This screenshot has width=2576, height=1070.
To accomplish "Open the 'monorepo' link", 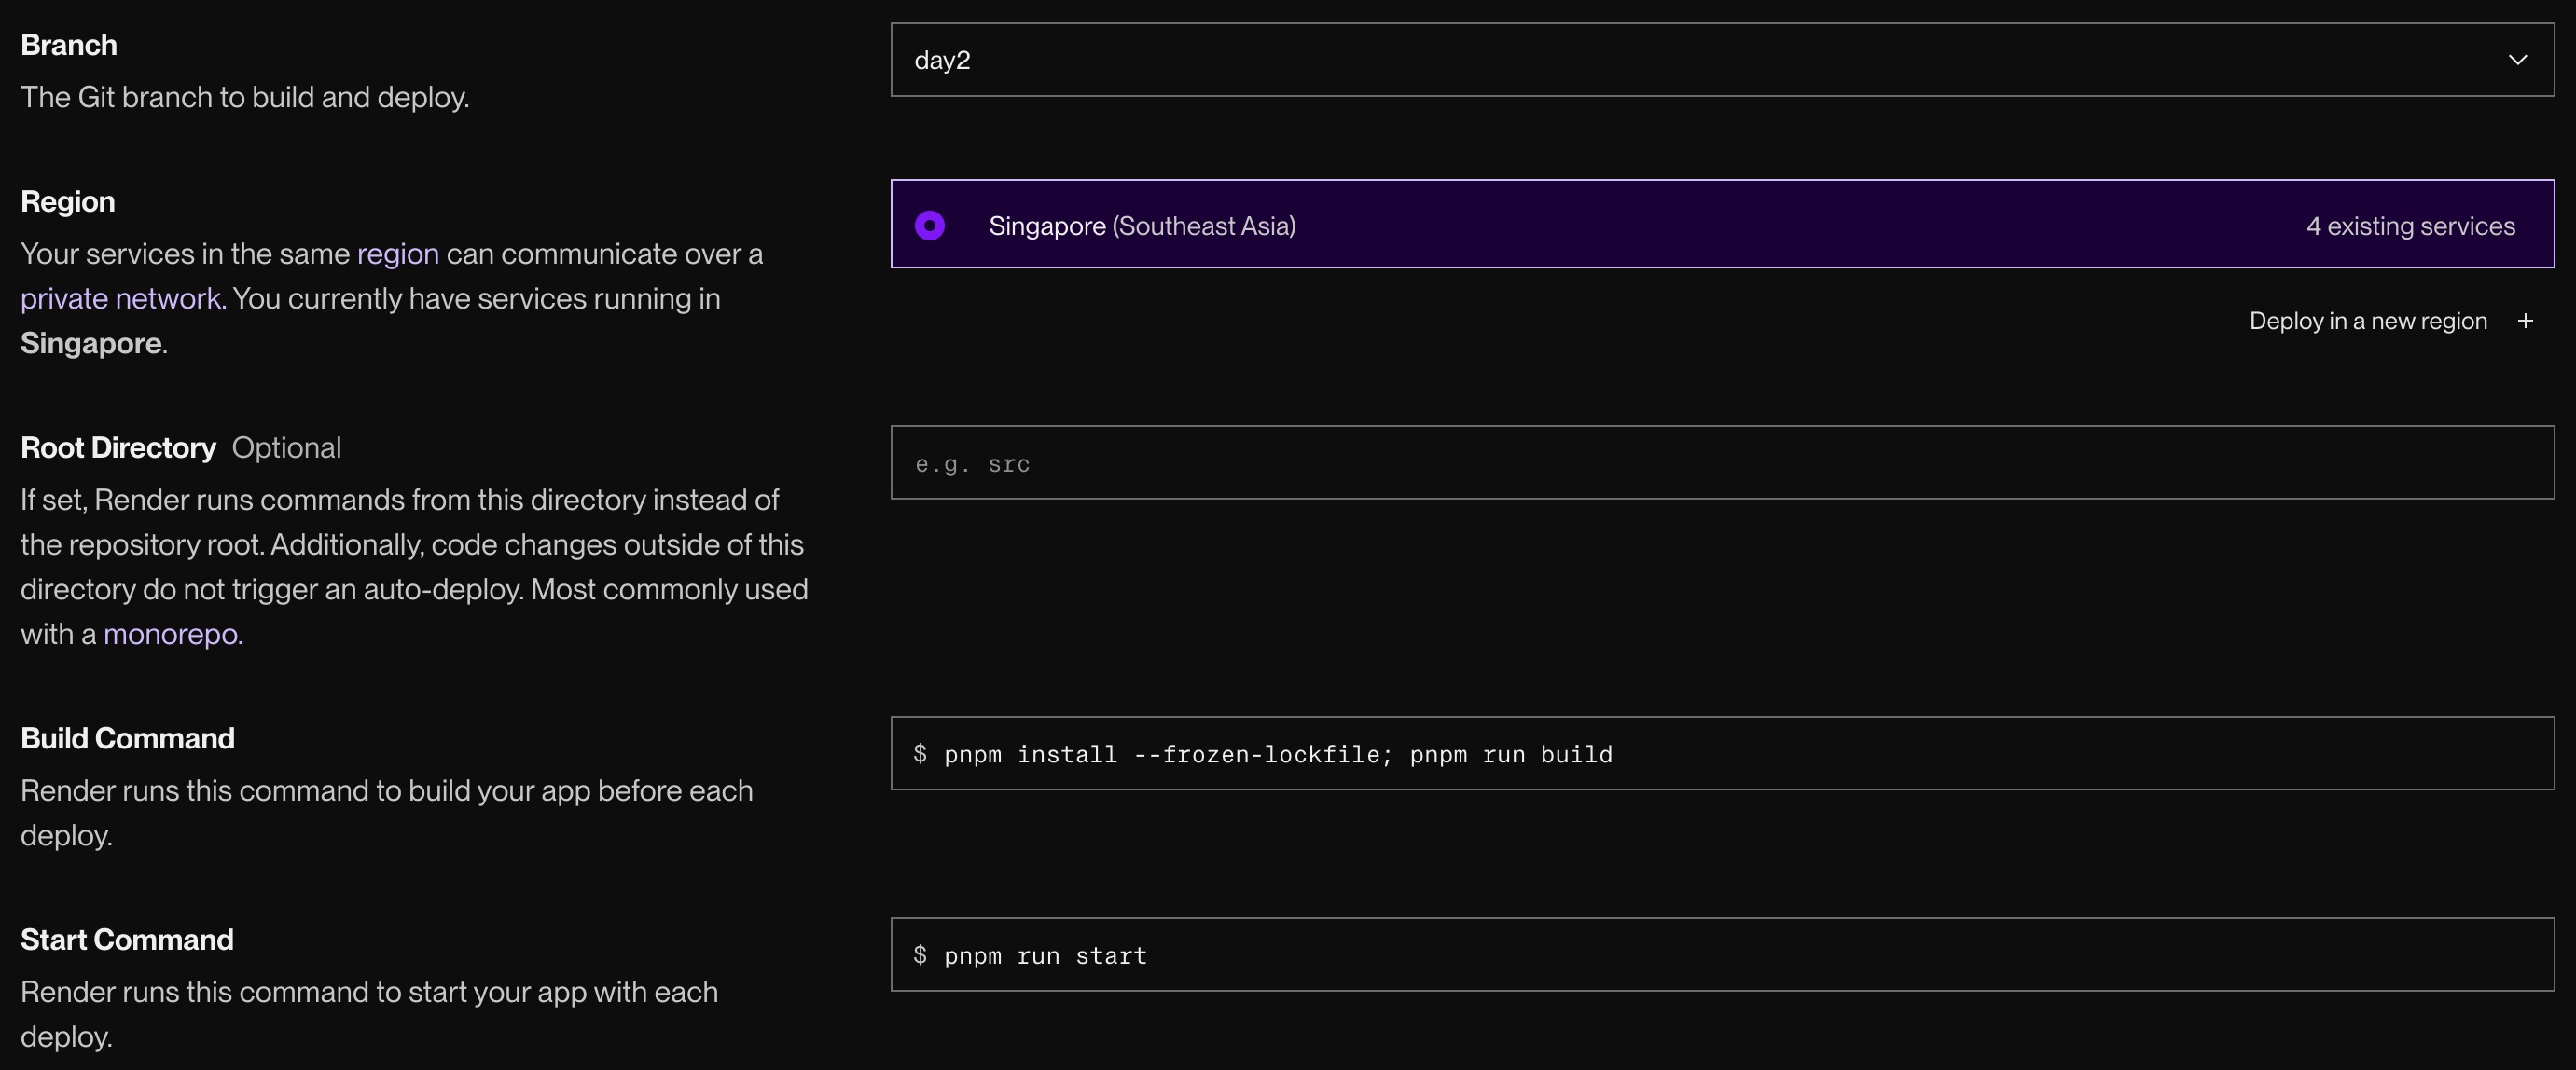I will tap(172, 635).
